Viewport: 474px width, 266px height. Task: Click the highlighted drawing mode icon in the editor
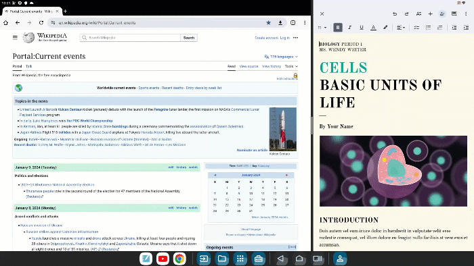(442, 14)
